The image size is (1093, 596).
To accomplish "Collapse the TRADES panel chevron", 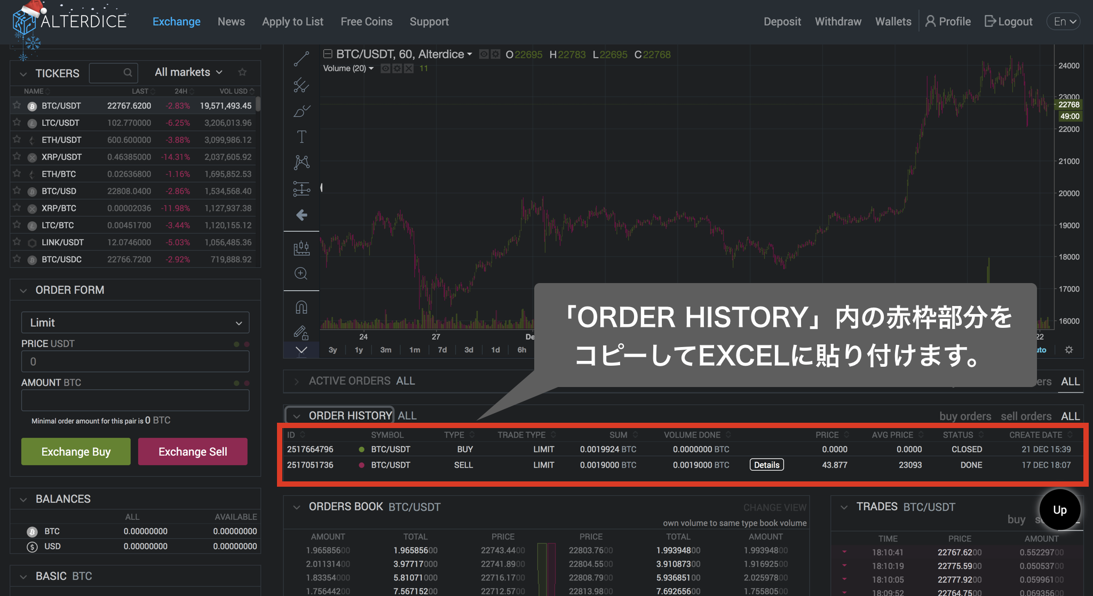I will 844,507.
